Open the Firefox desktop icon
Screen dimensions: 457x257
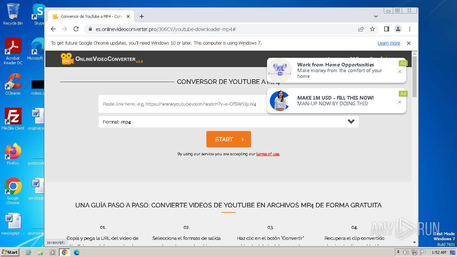click(13, 154)
